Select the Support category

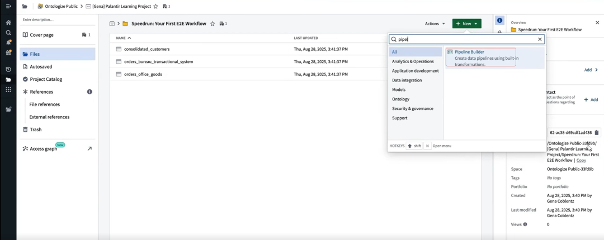416,118
